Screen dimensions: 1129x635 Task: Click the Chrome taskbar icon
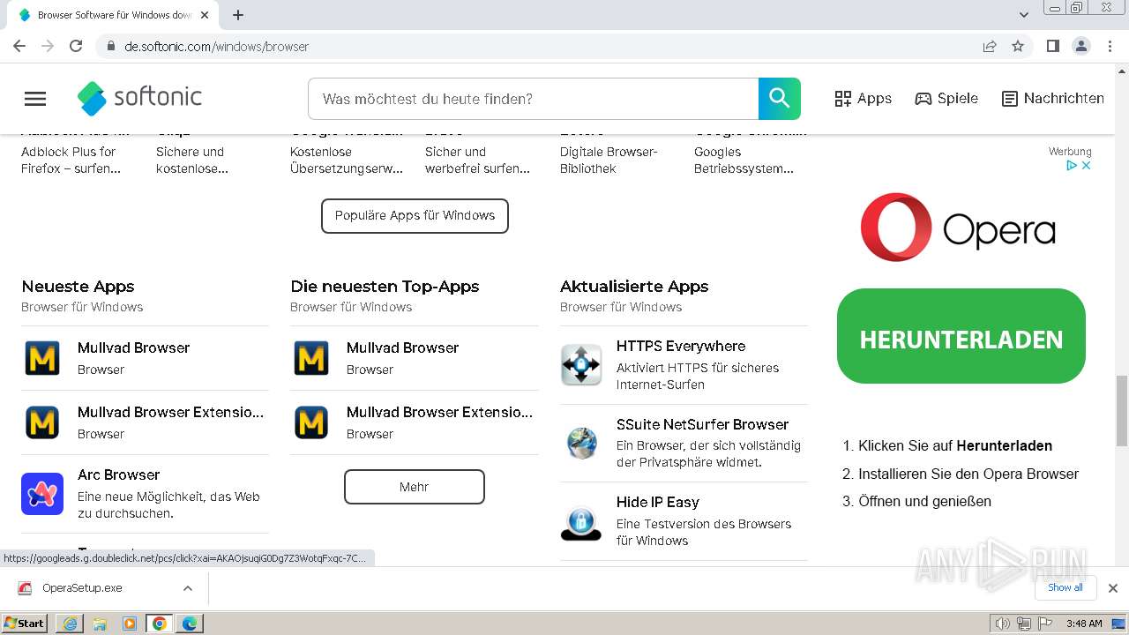click(160, 624)
